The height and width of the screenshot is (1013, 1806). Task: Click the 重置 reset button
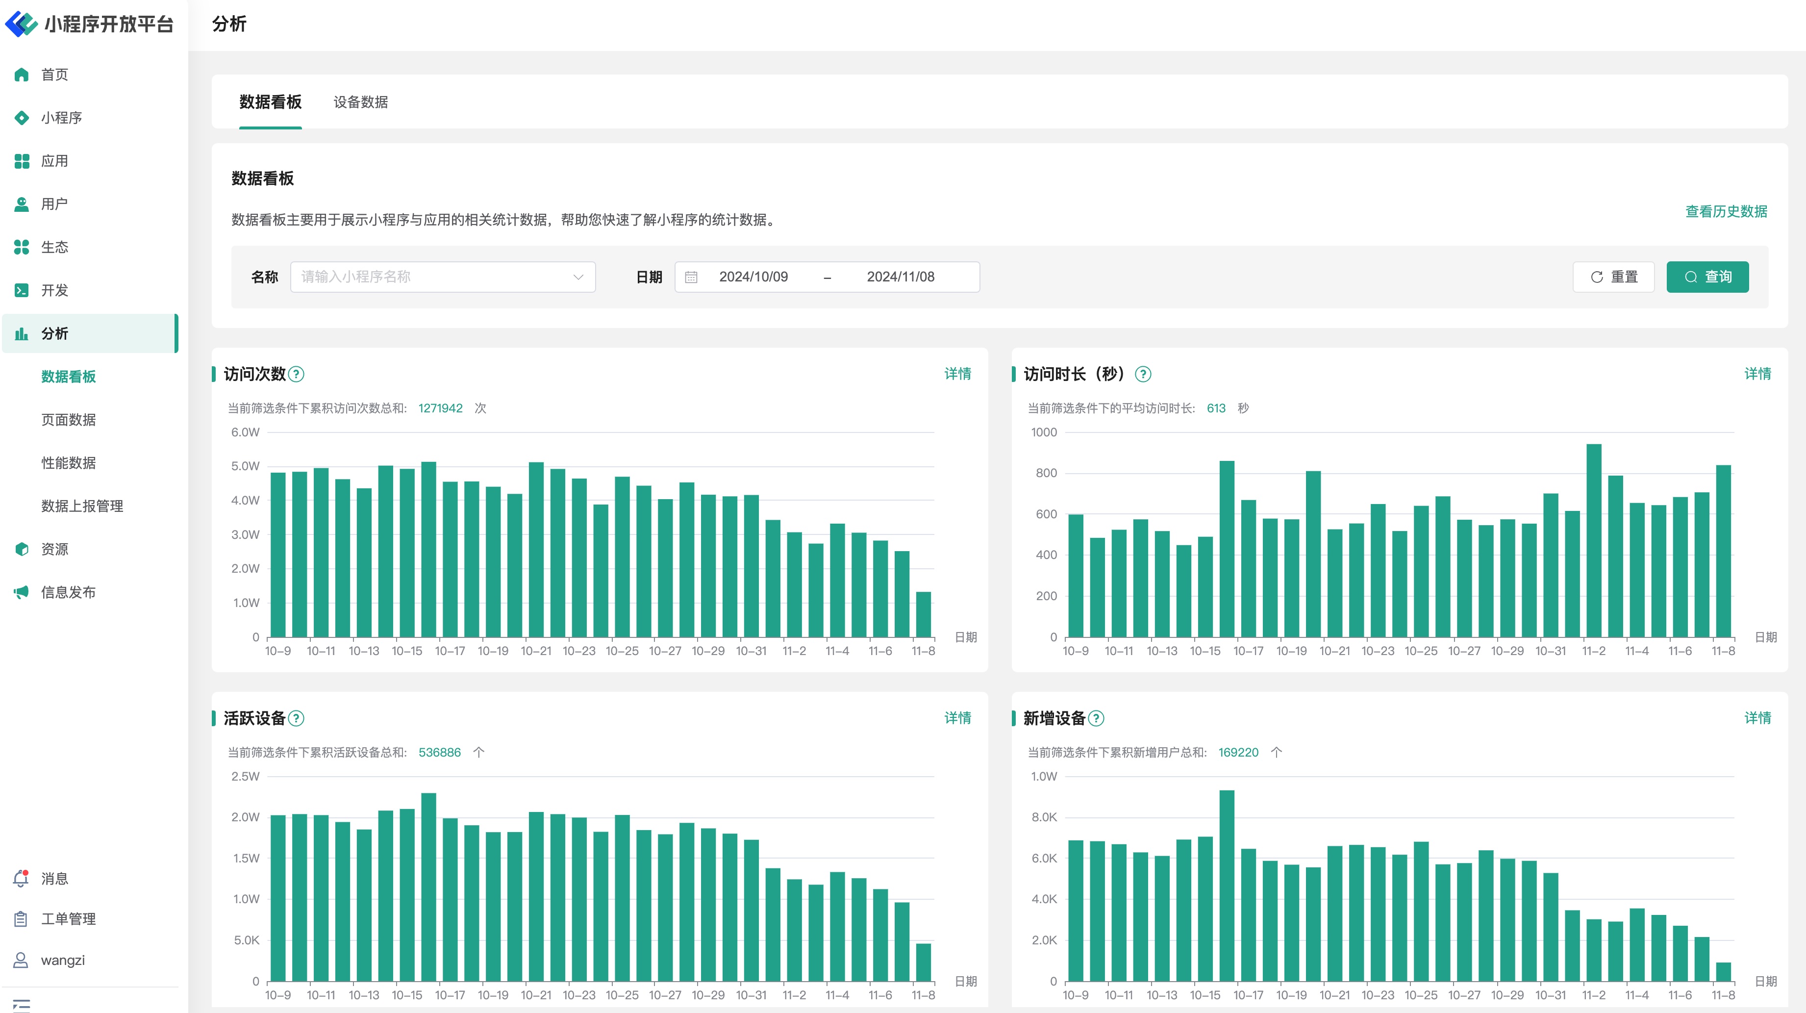(1613, 277)
